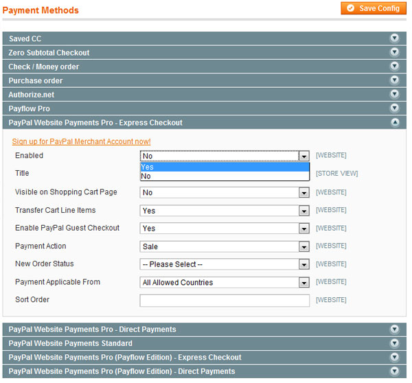
Task: Open Authorize.net section header
Action: (205, 95)
